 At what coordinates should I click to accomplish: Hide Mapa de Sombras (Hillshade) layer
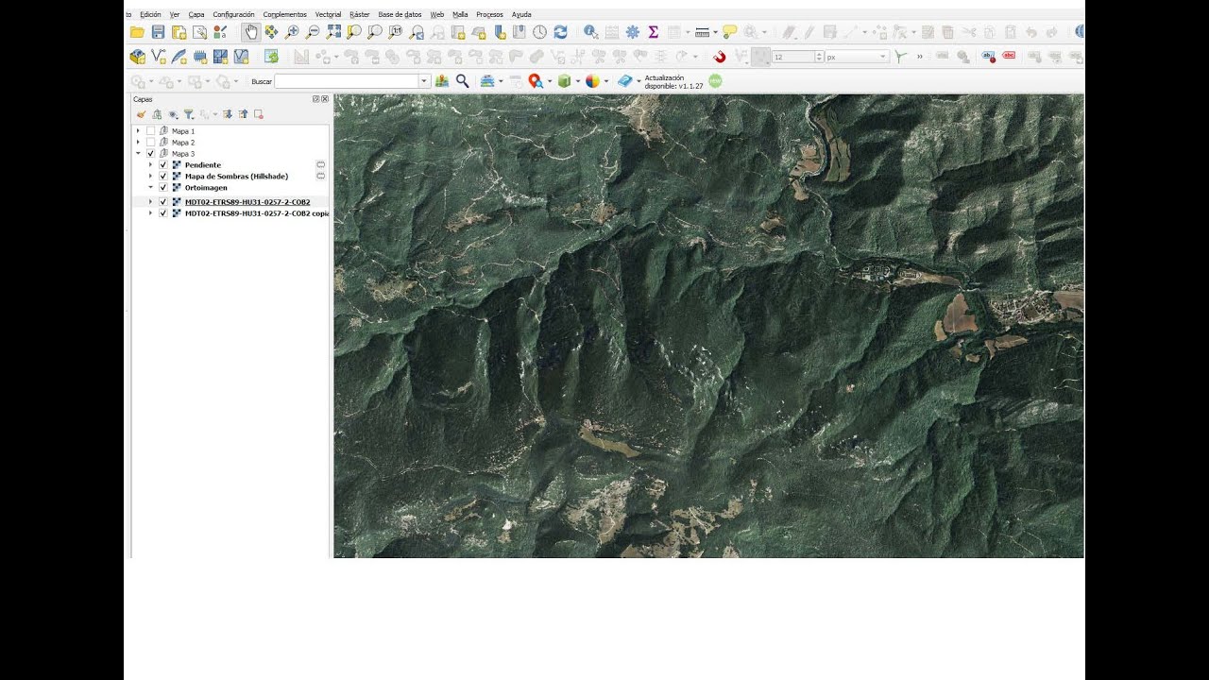pyautogui.click(x=163, y=177)
